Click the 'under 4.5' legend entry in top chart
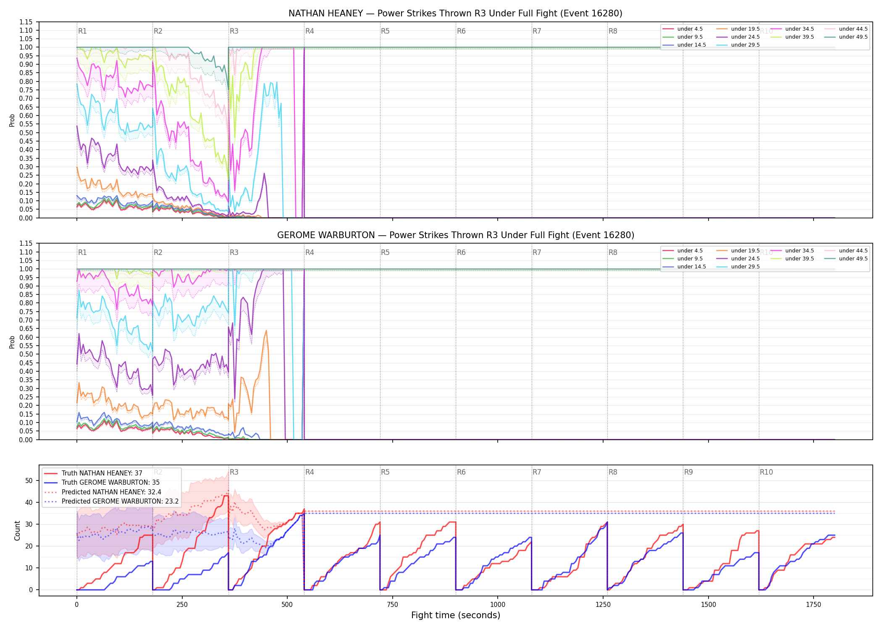Viewport: 882px width, 630px height. tap(682, 29)
